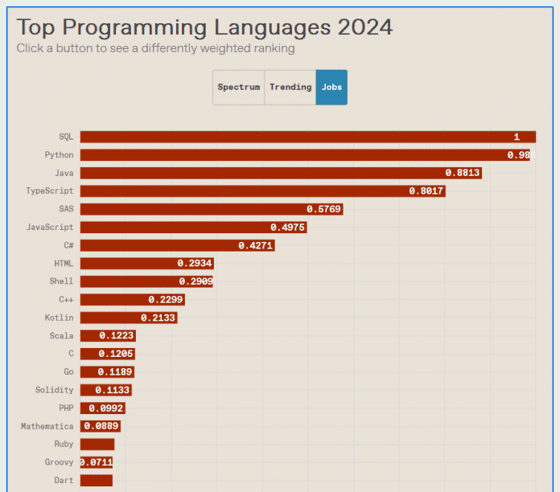Click the 'TypeScript' axis label
560x492 pixels.
click(x=50, y=191)
